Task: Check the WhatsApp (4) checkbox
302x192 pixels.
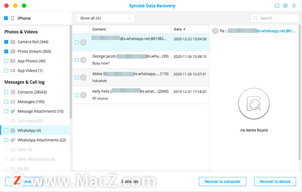Action: [6, 130]
